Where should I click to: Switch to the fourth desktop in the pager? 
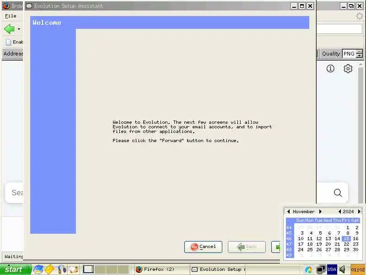point(123,269)
